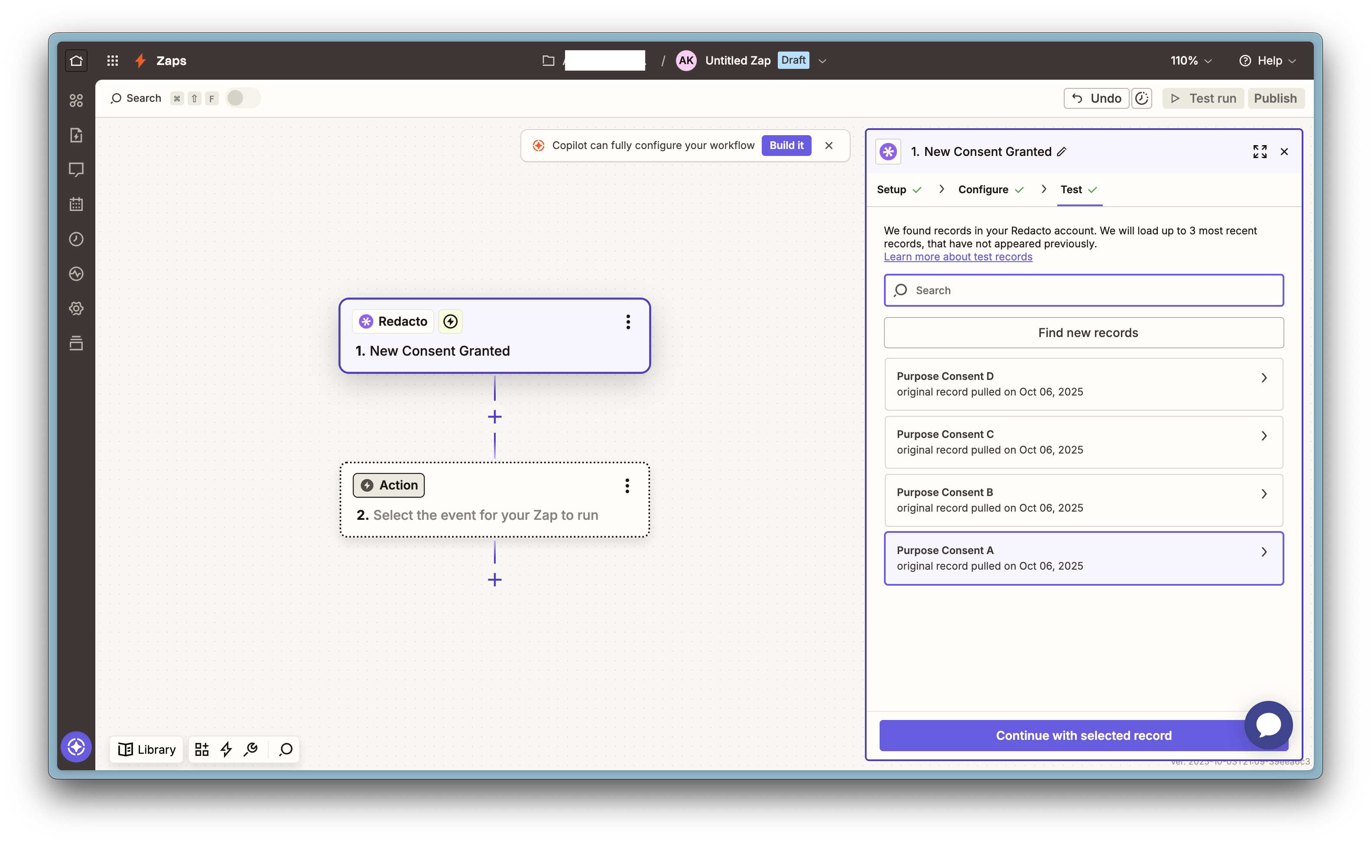
Task: Click the Copilot icon at sidebar bottom
Action: point(76,747)
